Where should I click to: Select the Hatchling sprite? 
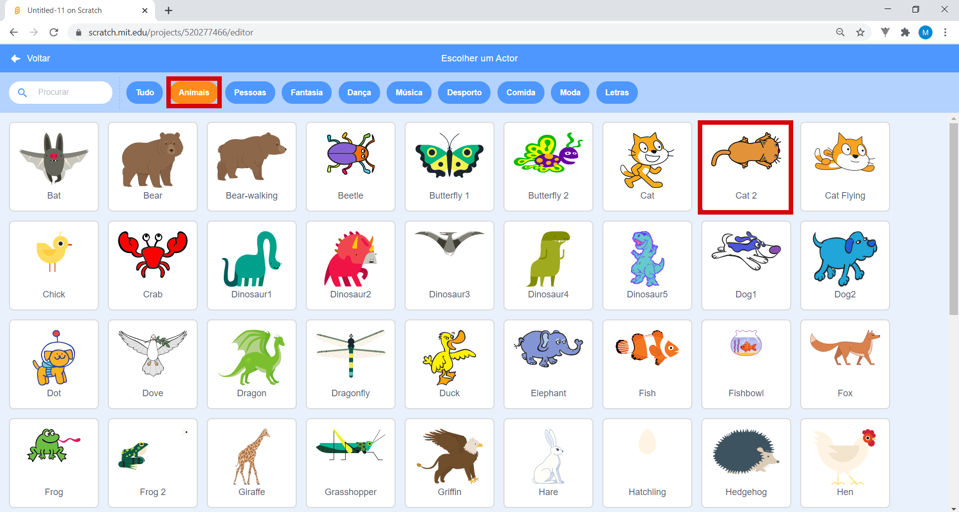coord(647,463)
